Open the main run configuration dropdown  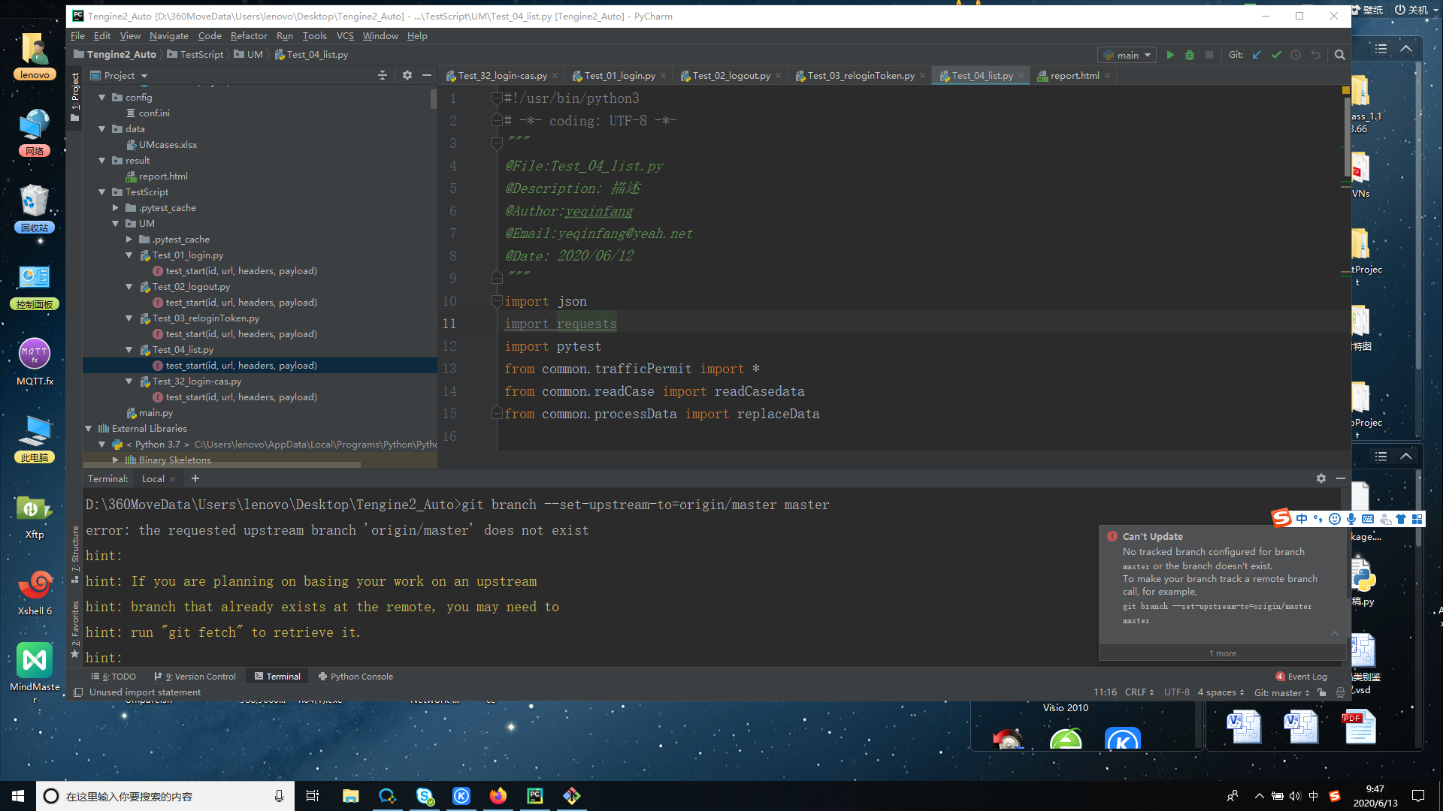click(1127, 55)
